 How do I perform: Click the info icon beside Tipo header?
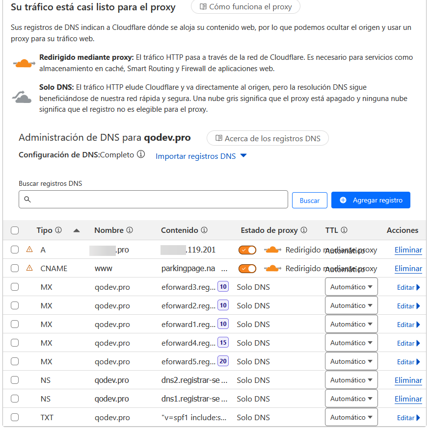tap(58, 230)
